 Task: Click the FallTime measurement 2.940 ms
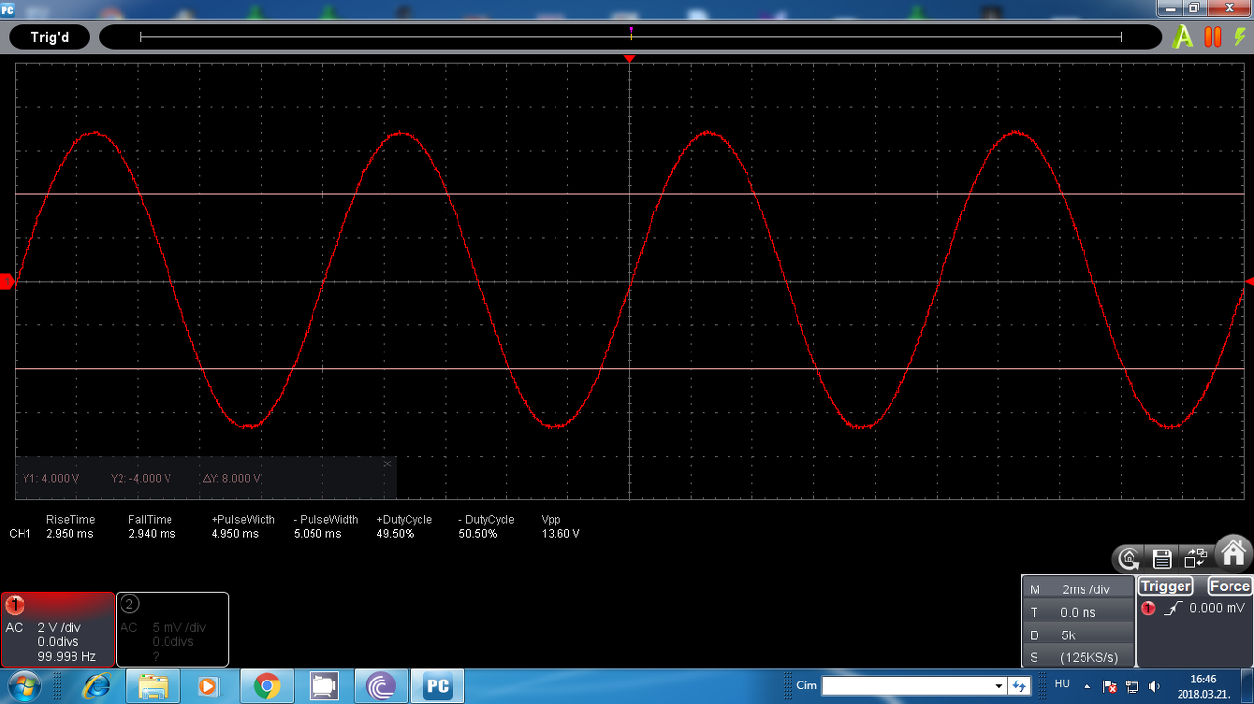pyautogui.click(x=152, y=534)
